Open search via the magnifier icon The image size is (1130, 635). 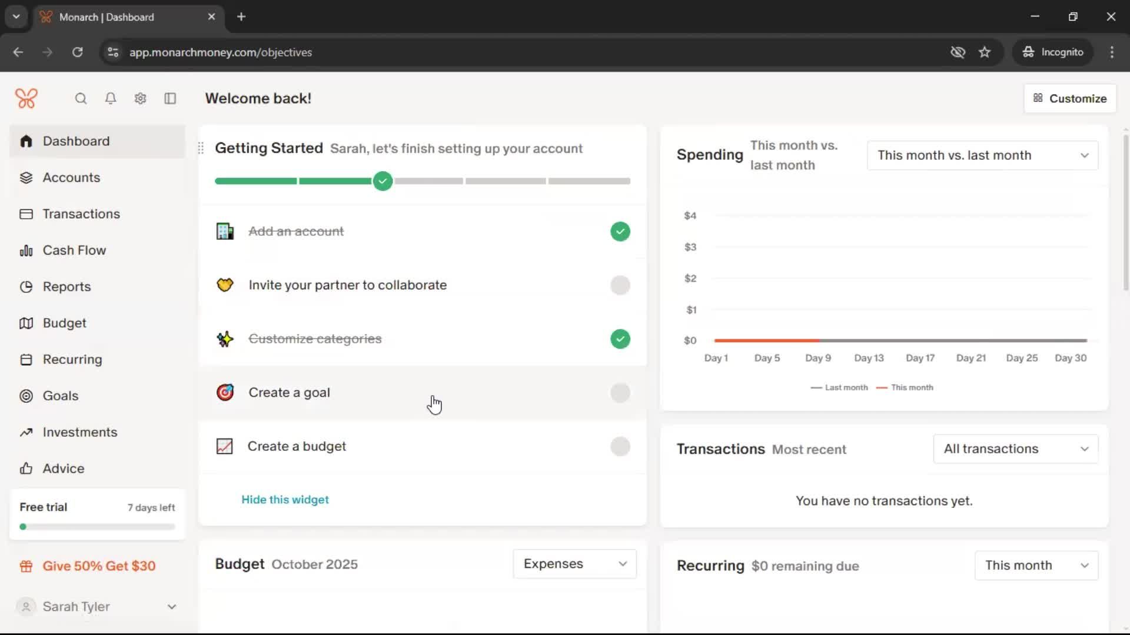[x=81, y=99]
